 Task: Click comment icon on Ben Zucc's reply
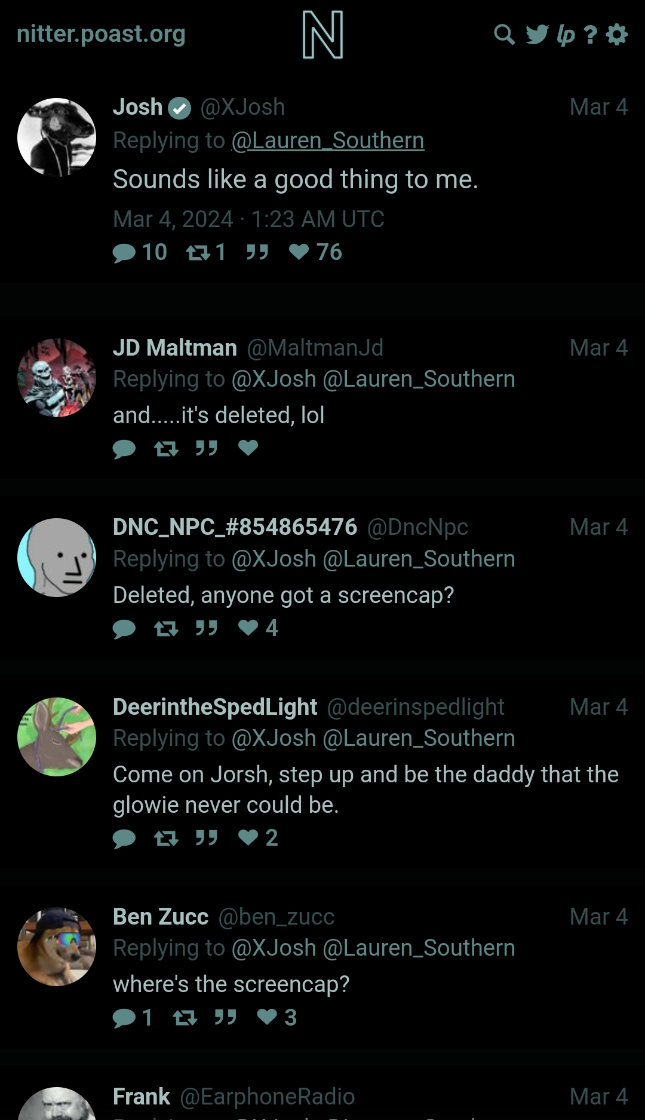point(124,1018)
